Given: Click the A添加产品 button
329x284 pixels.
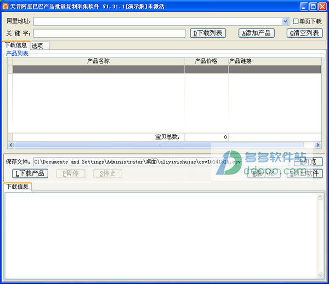Looking at the screenshot, I should 257,33.
